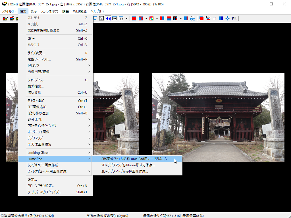
Task: Expand the ステレオビューワー用画像作成 submenu
Action: [x=55, y=171]
